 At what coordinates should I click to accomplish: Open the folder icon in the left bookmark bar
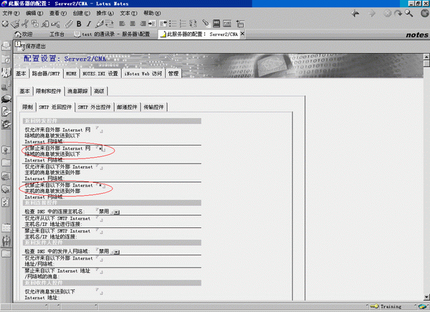pyautogui.click(x=6, y=162)
